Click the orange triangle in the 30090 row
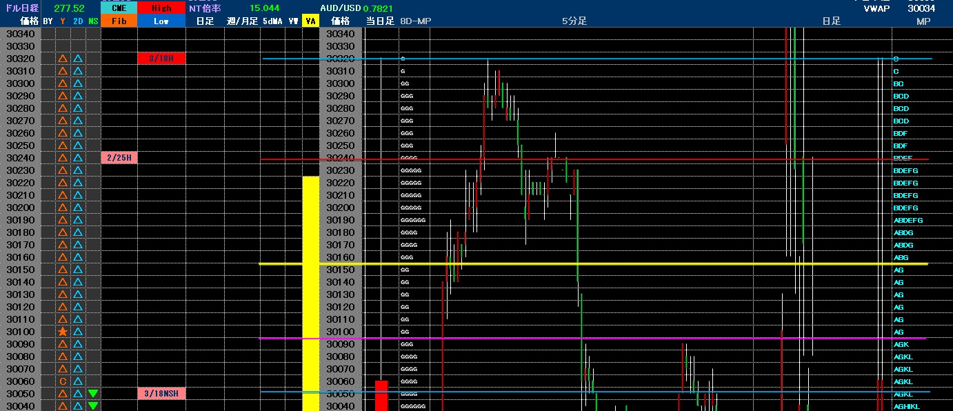 [63, 344]
